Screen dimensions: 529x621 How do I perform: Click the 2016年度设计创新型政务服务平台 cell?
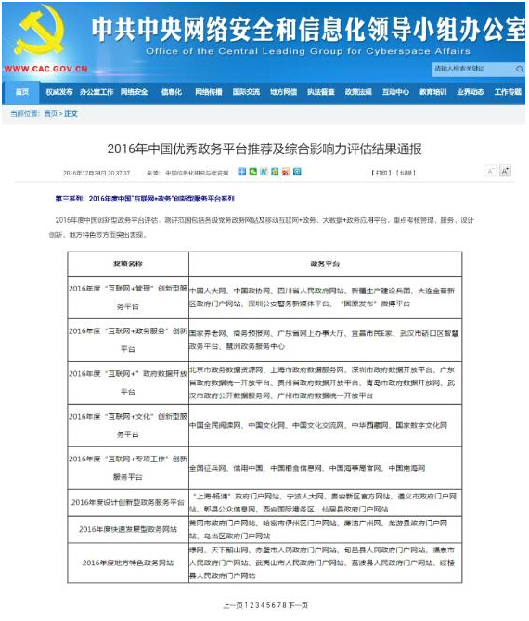coord(128,502)
